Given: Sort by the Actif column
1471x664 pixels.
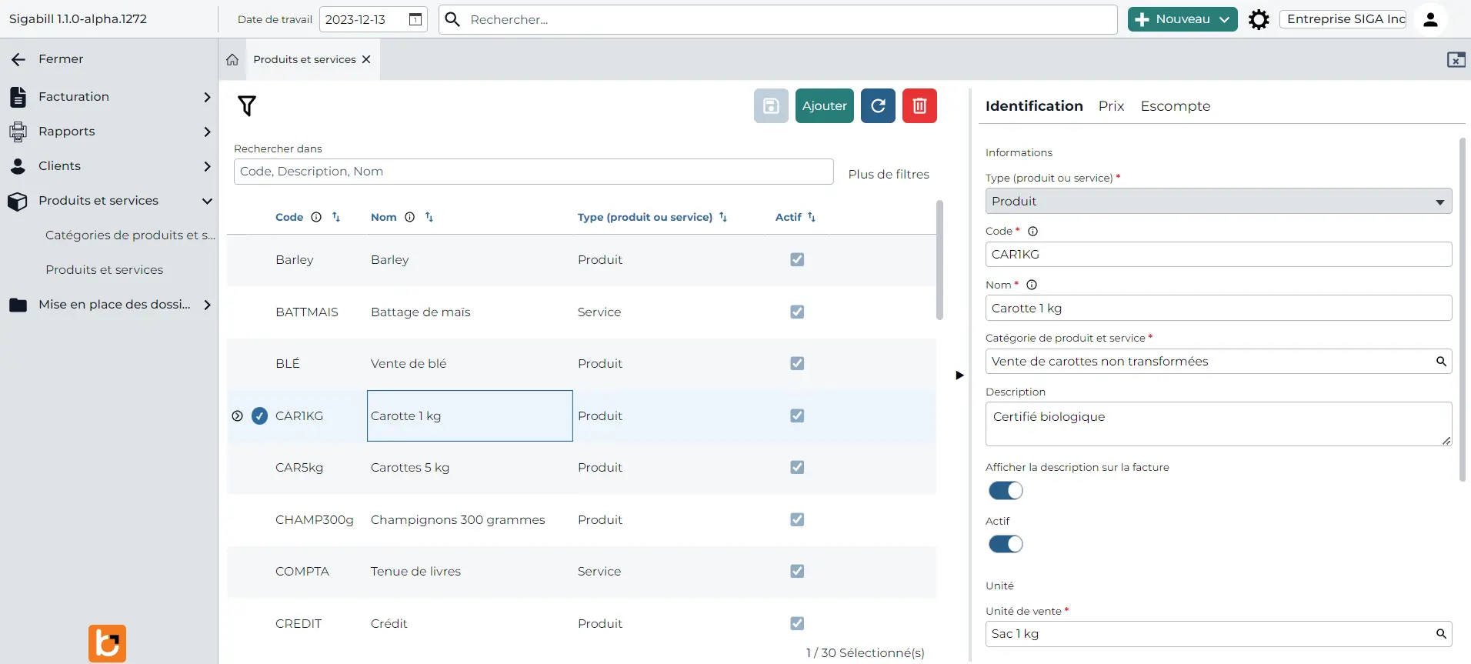Looking at the screenshot, I should coord(812,217).
